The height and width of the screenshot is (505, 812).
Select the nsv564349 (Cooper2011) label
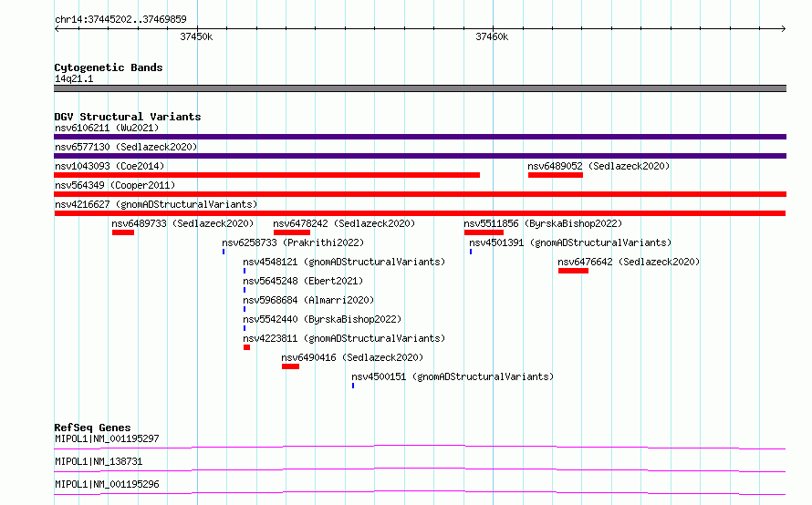[x=115, y=185]
